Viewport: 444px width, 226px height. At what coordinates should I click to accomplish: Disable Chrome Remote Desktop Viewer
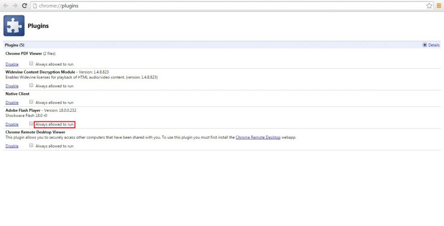[12, 146]
